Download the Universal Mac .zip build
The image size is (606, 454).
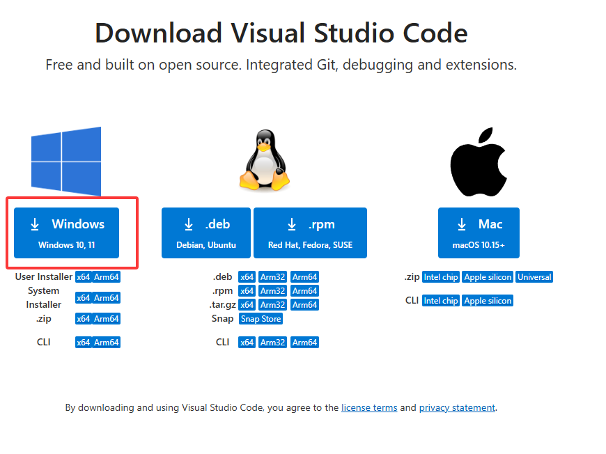click(534, 276)
